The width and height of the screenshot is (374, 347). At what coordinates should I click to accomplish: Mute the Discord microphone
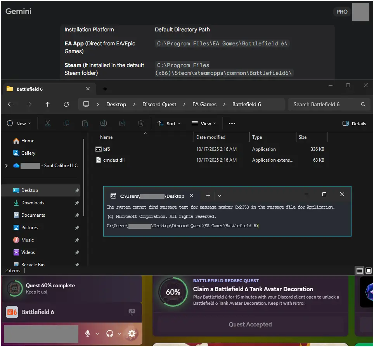(x=88, y=333)
